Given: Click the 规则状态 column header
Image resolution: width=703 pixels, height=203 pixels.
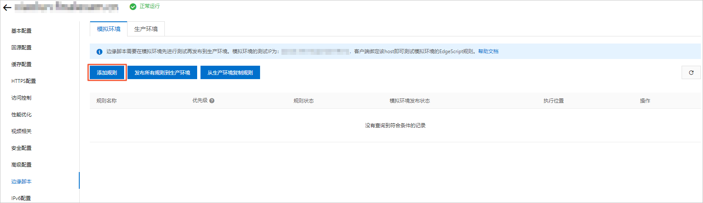Looking at the screenshot, I should click(x=304, y=101).
